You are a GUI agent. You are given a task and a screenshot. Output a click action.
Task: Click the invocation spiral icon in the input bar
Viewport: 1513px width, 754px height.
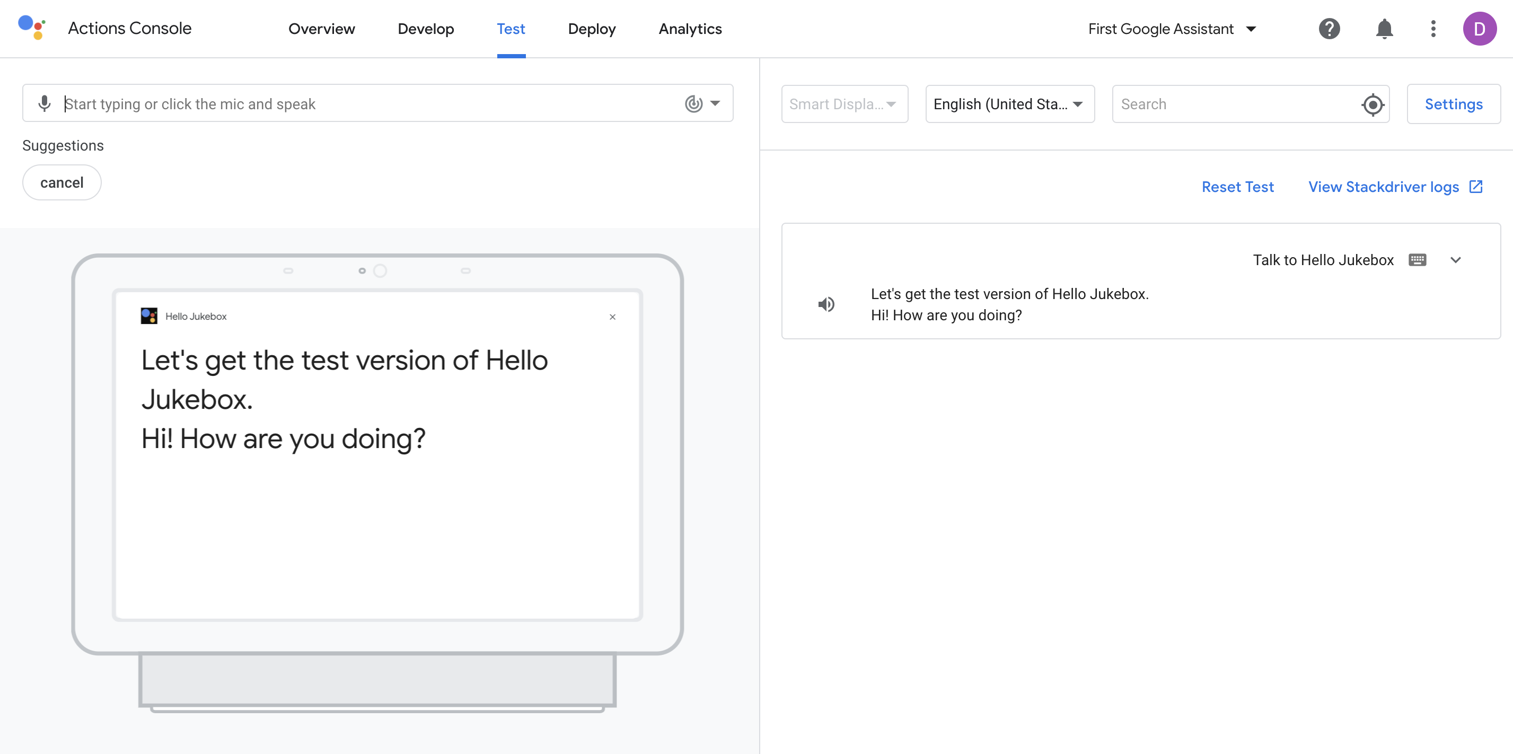693,103
